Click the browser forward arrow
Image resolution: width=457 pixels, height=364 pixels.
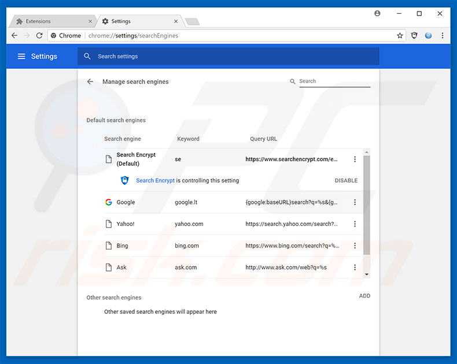coord(27,35)
